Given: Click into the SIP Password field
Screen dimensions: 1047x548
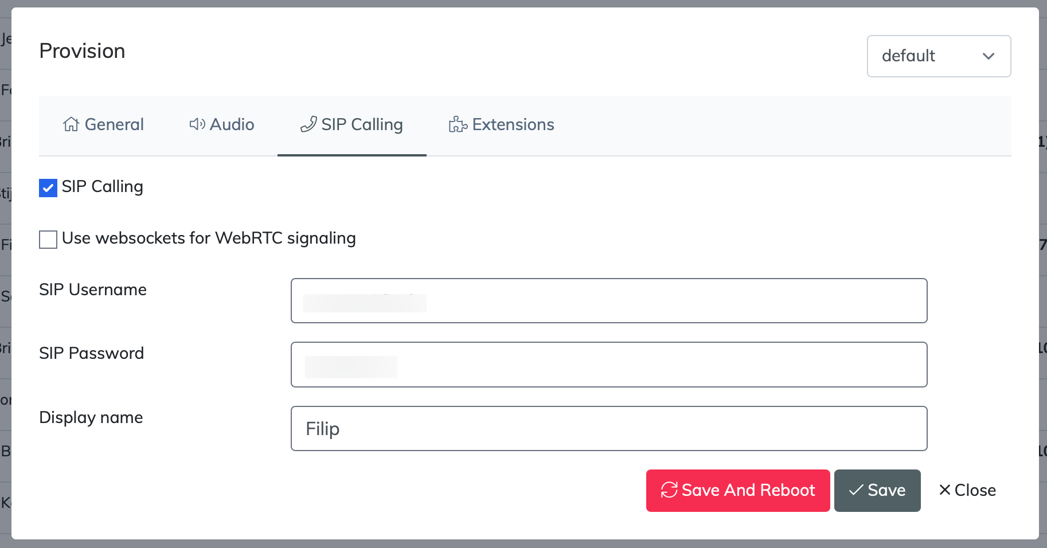Looking at the screenshot, I should (609, 365).
